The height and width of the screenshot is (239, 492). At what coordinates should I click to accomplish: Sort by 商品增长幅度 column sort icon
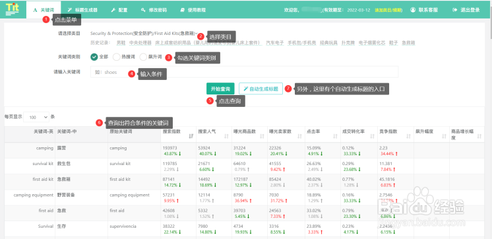pos(479,136)
